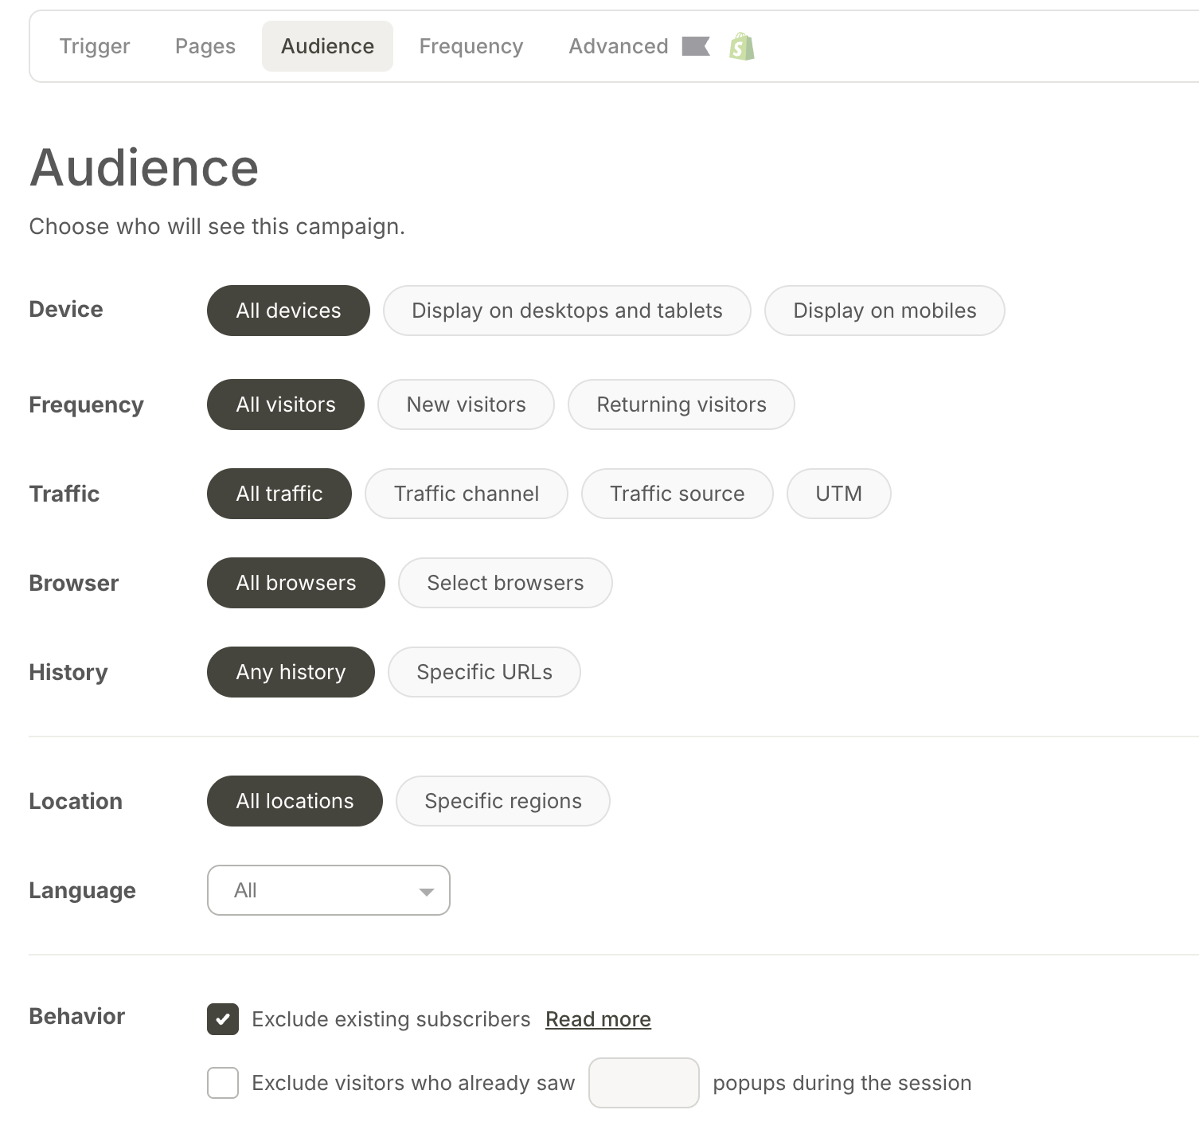Select Specific regions for location
Image resolution: width=1199 pixels, height=1145 pixels.
pos(503,801)
